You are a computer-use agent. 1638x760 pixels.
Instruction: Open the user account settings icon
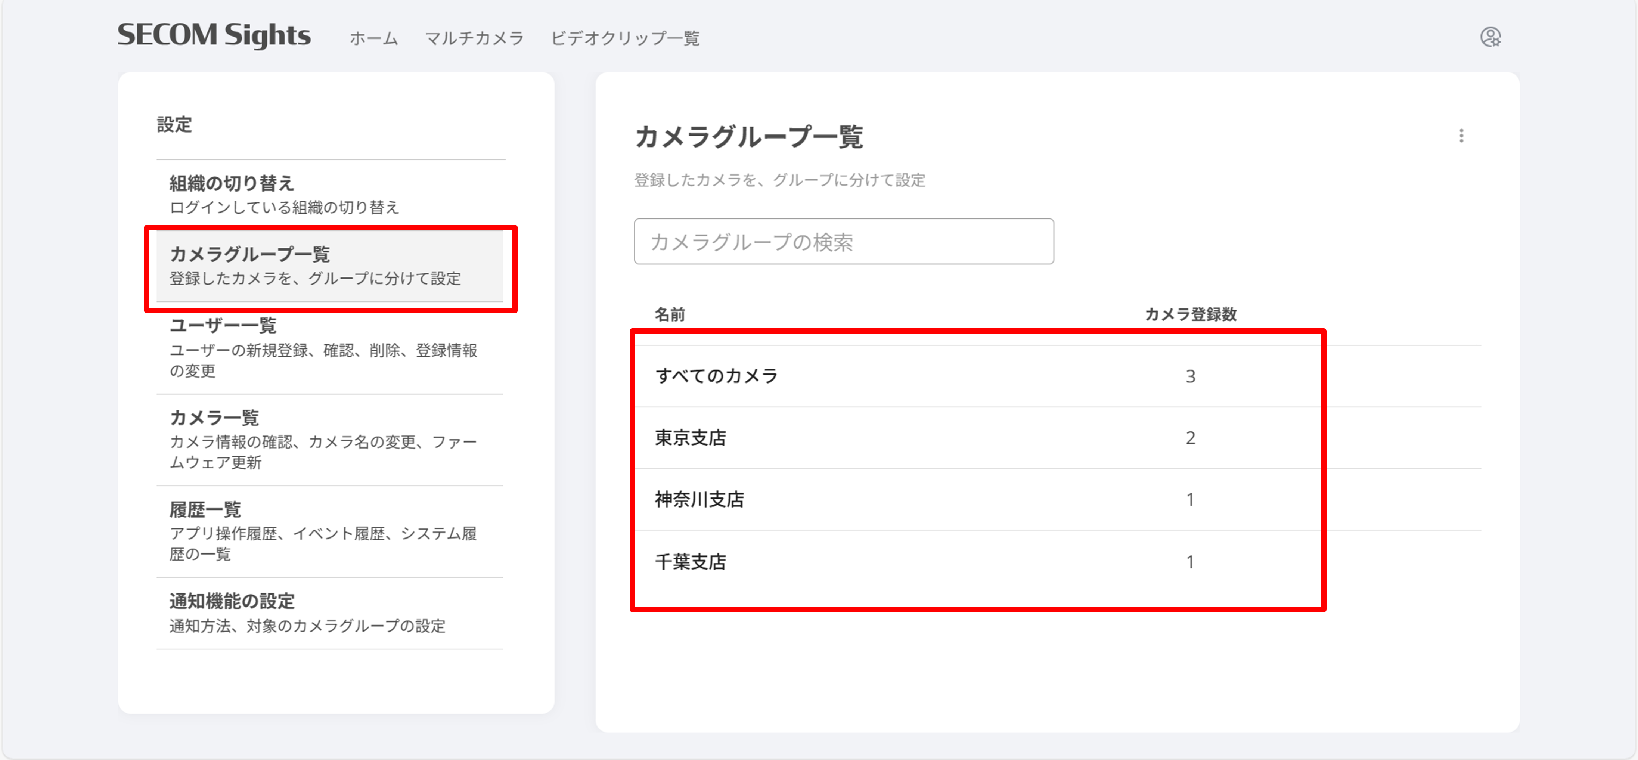point(1490,37)
